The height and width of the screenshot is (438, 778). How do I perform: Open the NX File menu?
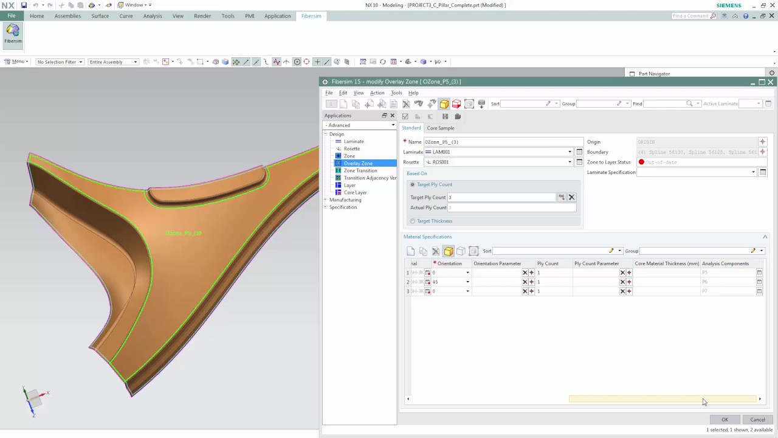point(12,16)
